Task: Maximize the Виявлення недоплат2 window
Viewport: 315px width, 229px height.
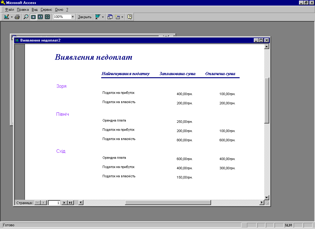Action: [x=261, y=40]
